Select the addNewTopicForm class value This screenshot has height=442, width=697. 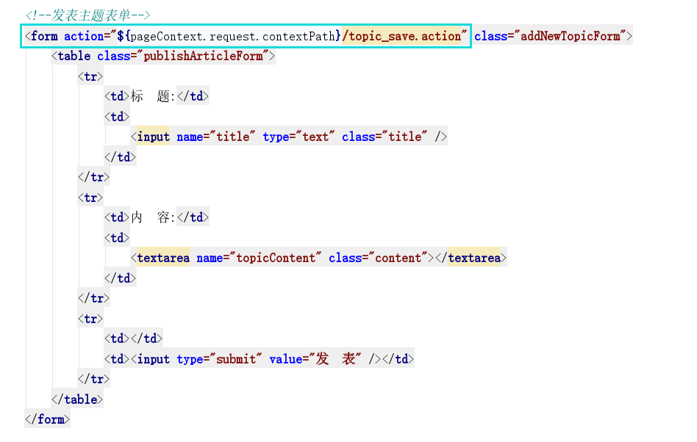pos(571,36)
